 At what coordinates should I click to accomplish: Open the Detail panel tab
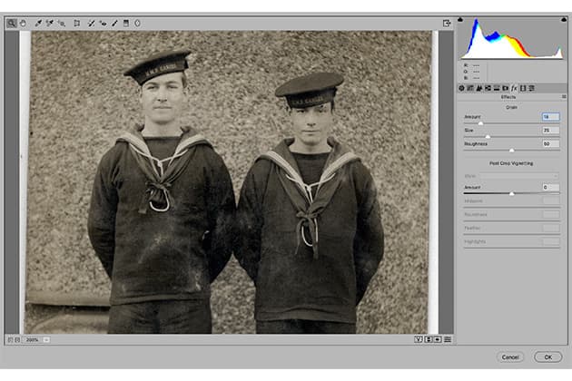click(479, 88)
